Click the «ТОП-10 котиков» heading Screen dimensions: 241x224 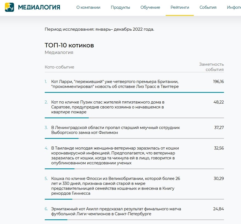coord(69,45)
